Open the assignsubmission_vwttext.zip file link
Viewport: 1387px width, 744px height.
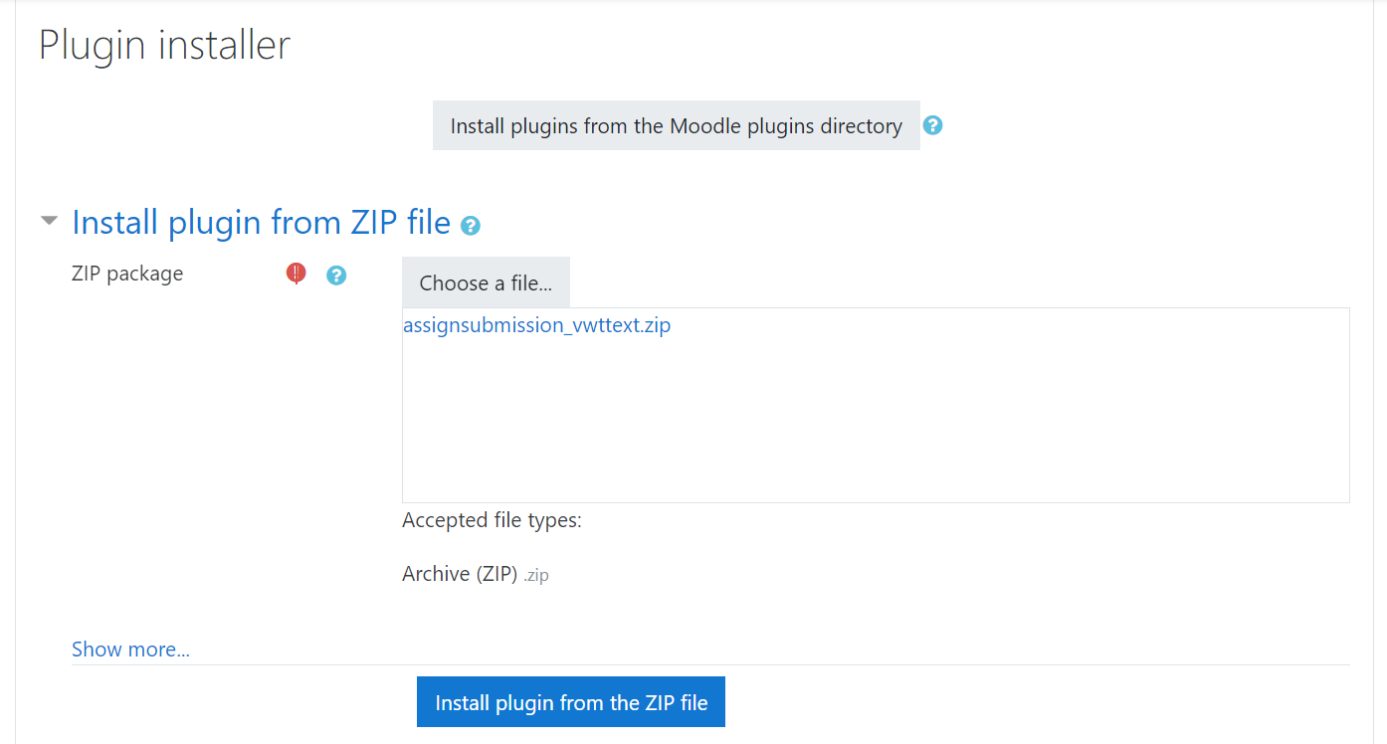pos(536,324)
